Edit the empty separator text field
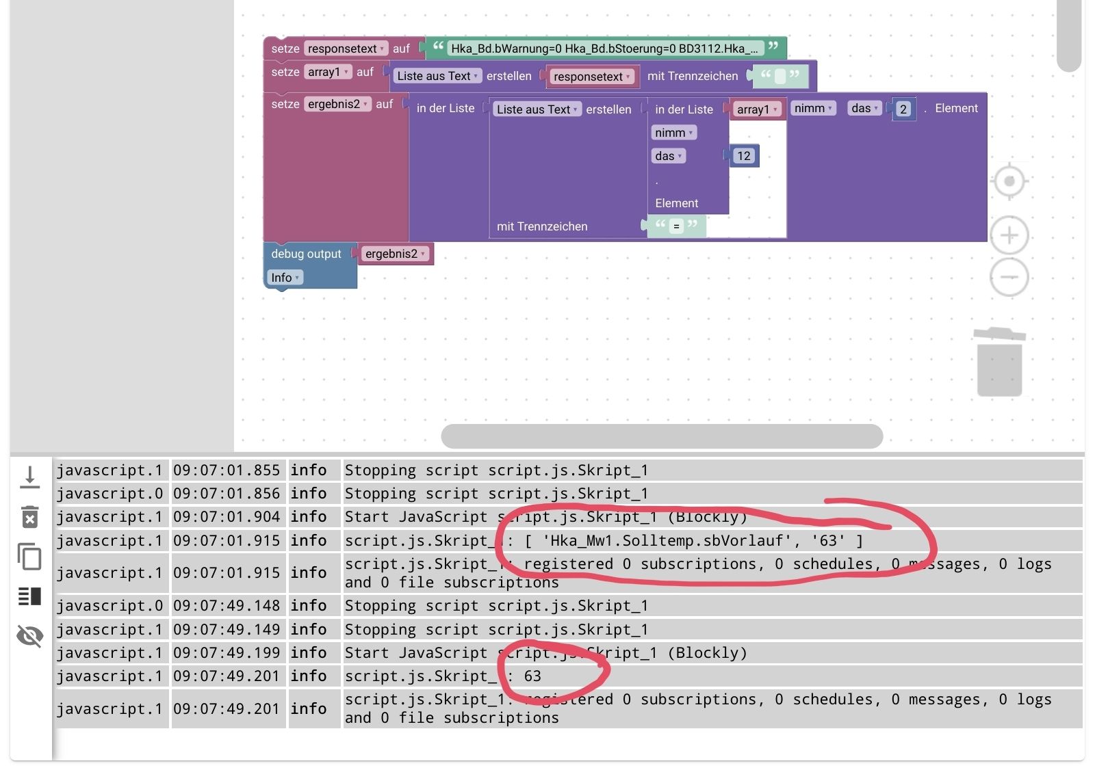1095x770 pixels. pyautogui.click(x=780, y=77)
